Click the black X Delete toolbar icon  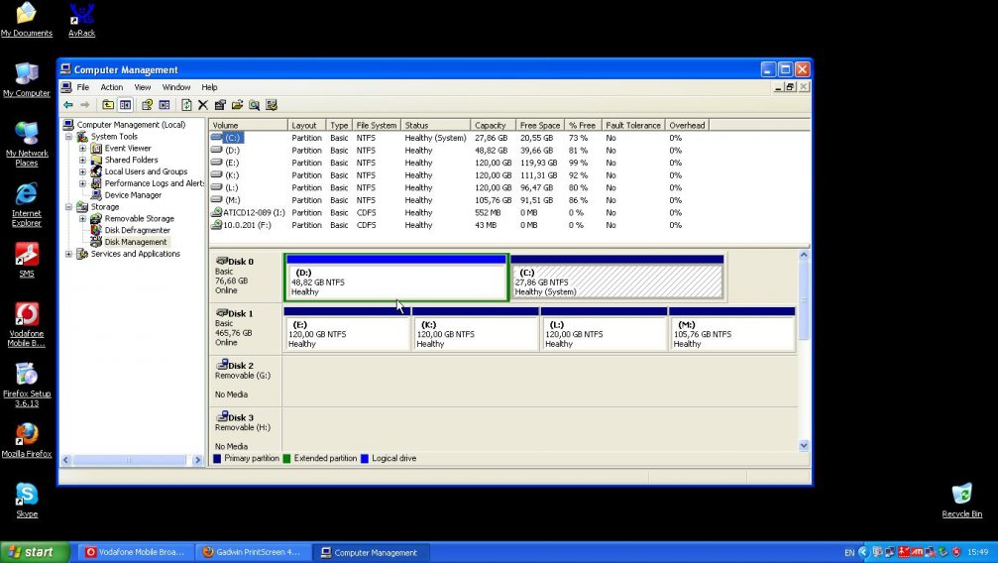click(203, 105)
